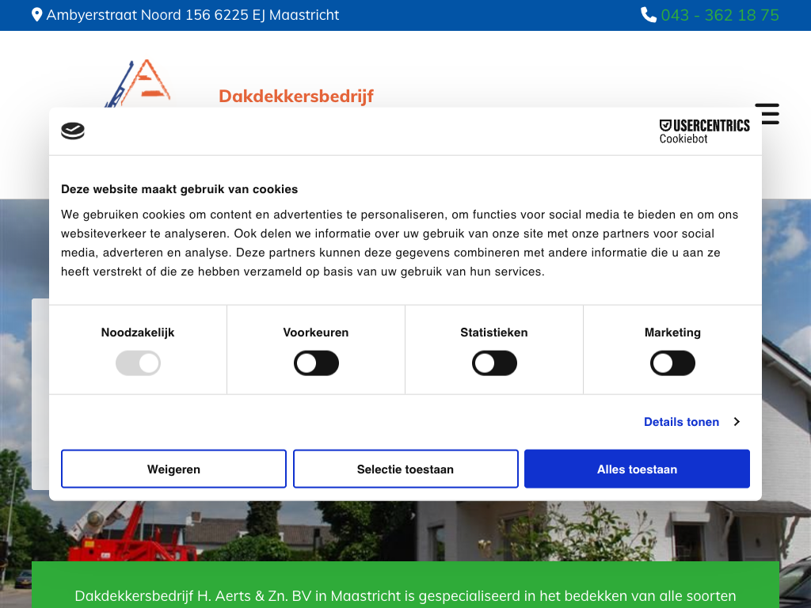
Task: Expand cookie details via Details tonen
Action: click(x=681, y=422)
